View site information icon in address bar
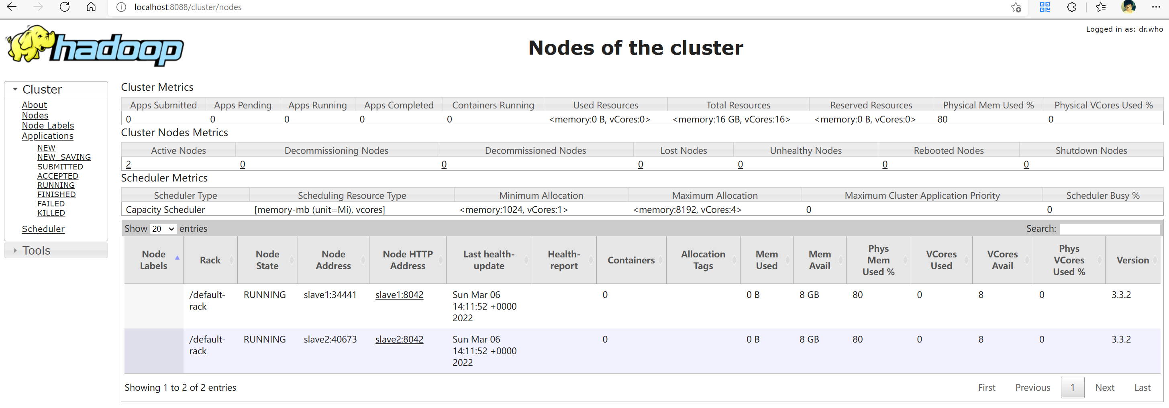The width and height of the screenshot is (1169, 408). (x=121, y=7)
